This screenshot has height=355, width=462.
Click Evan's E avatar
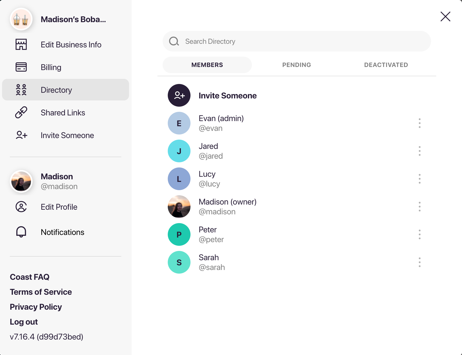tap(179, 123)
